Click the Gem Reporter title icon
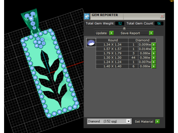Screen dimensions: 178x133 point(87,16)
